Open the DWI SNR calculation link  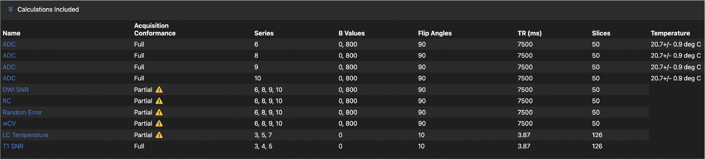pos(16,90)
